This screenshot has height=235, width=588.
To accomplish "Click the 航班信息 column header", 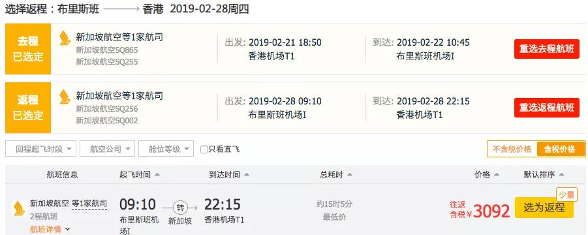I will point(62,175).
